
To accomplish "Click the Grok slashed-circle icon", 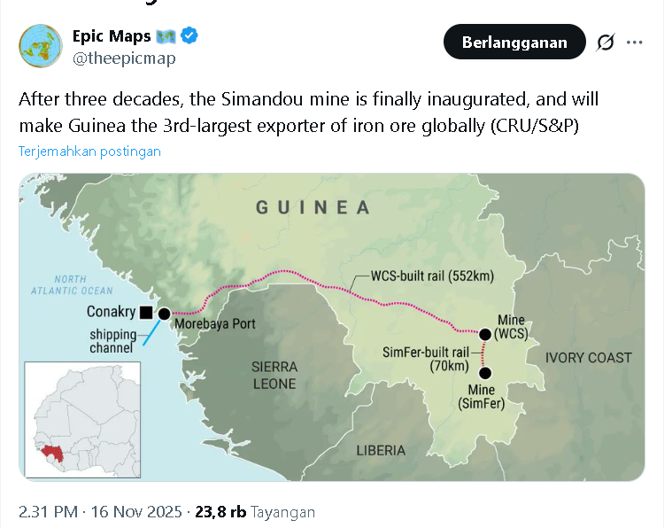I will 606,42.
